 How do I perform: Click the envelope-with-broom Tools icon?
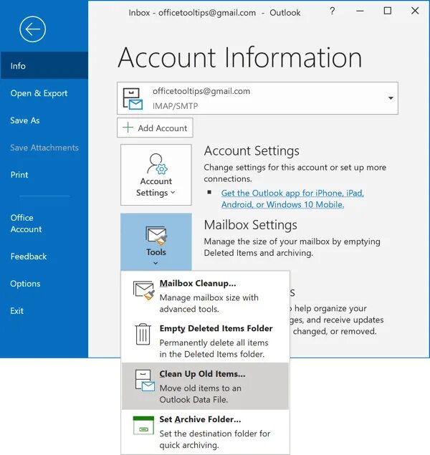click(156, 234)
